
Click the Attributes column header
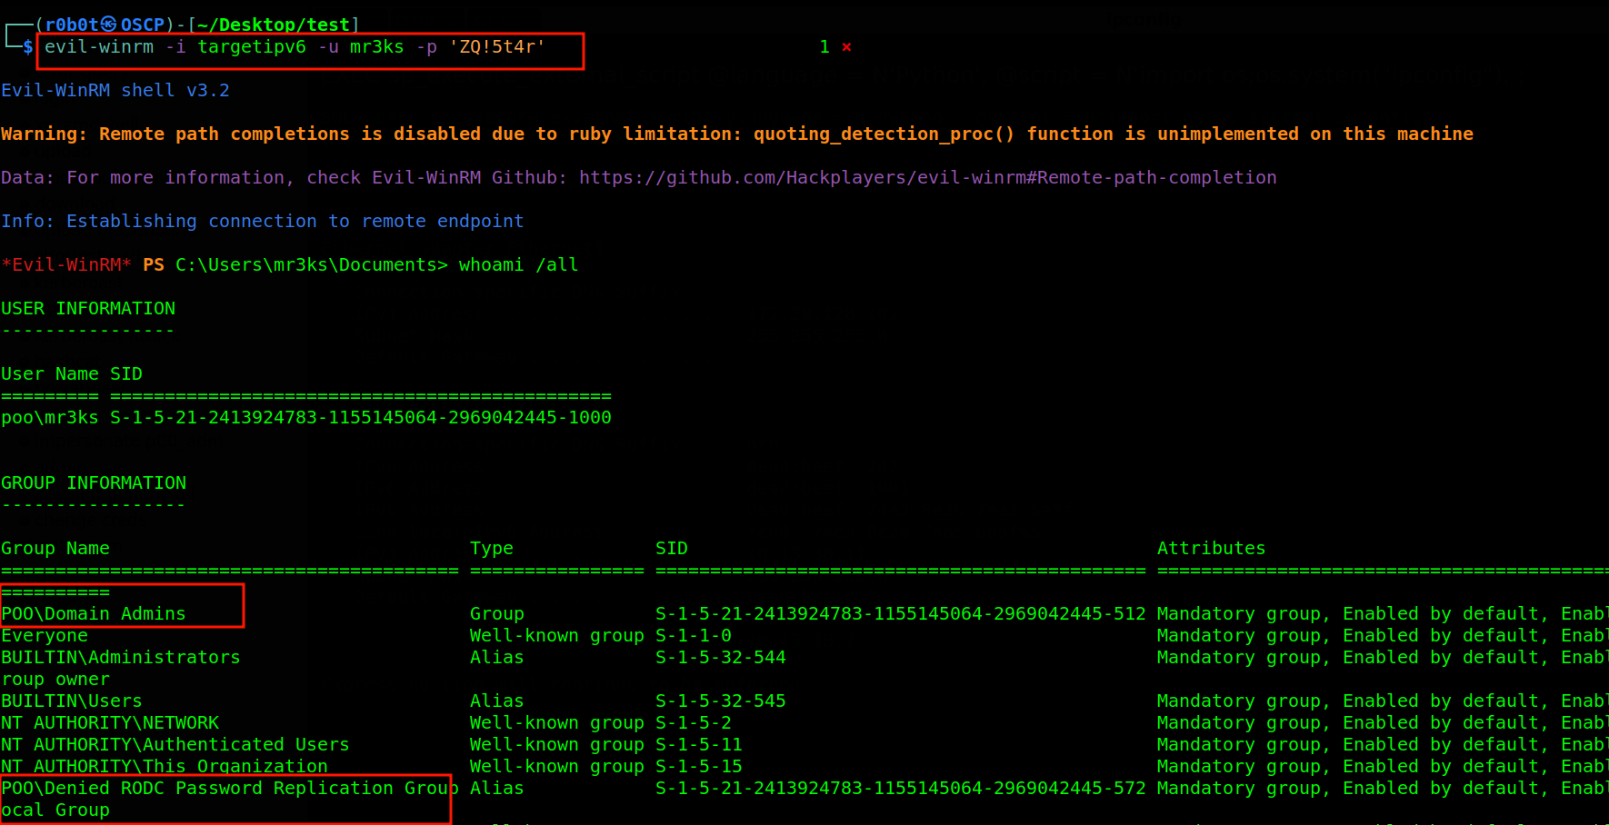(x=1212, y=549)
